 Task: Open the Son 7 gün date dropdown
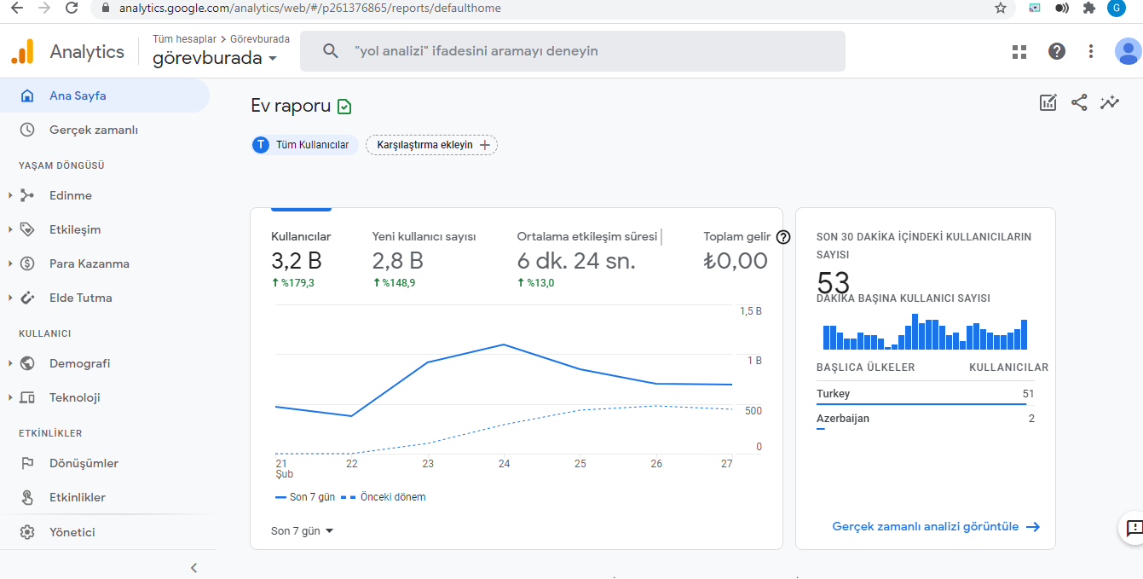coord(303,530)
